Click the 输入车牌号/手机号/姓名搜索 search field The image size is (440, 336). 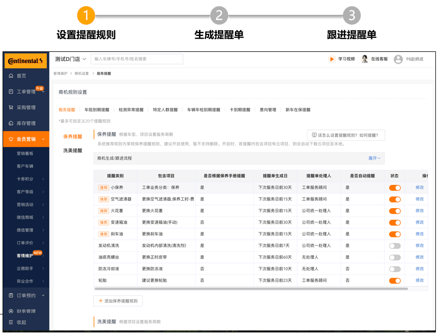(137, 59)
